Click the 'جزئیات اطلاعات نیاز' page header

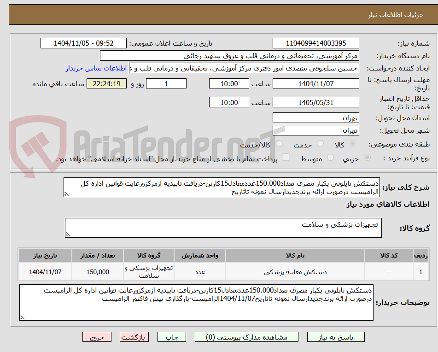(x=396, y=15)
